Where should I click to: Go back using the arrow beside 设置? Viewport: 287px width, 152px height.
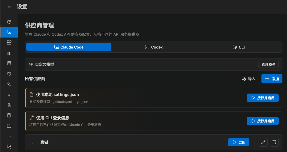click(x=10, y=6)
